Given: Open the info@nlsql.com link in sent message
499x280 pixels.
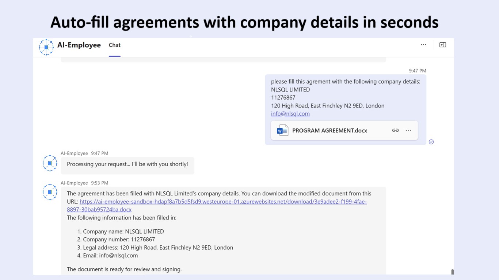Looking at the screenshot, I should [x=290, y=114].
